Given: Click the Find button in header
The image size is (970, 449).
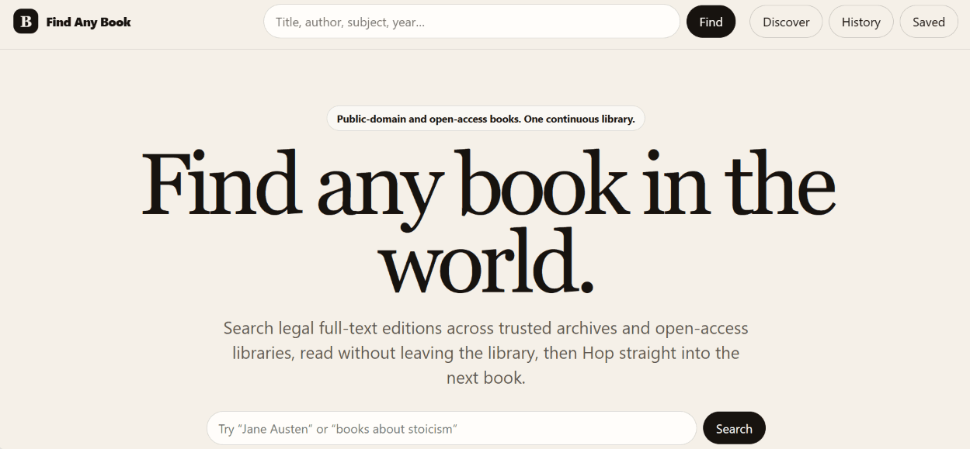Looking at the screenshot, I should coord(711,22).
